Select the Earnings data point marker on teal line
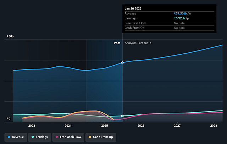The width and height of the screenshot is (227, 144). (122, 116)
